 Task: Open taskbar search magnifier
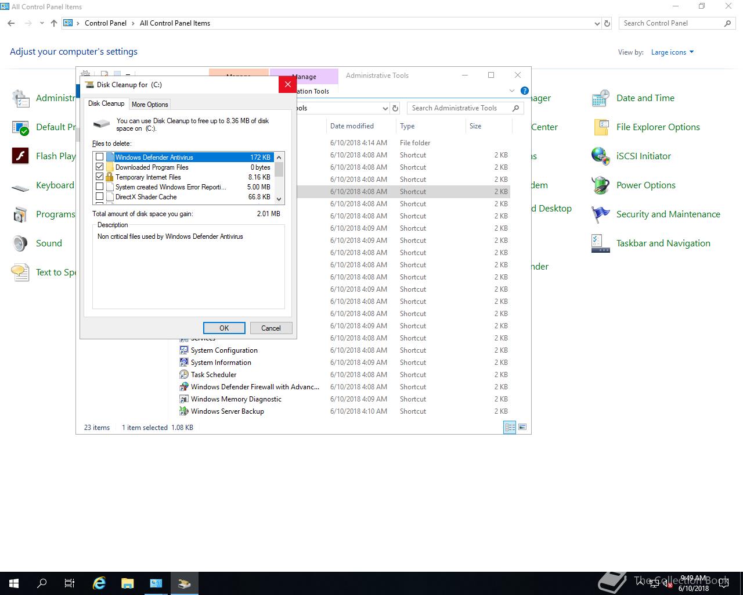coord(42,583)
